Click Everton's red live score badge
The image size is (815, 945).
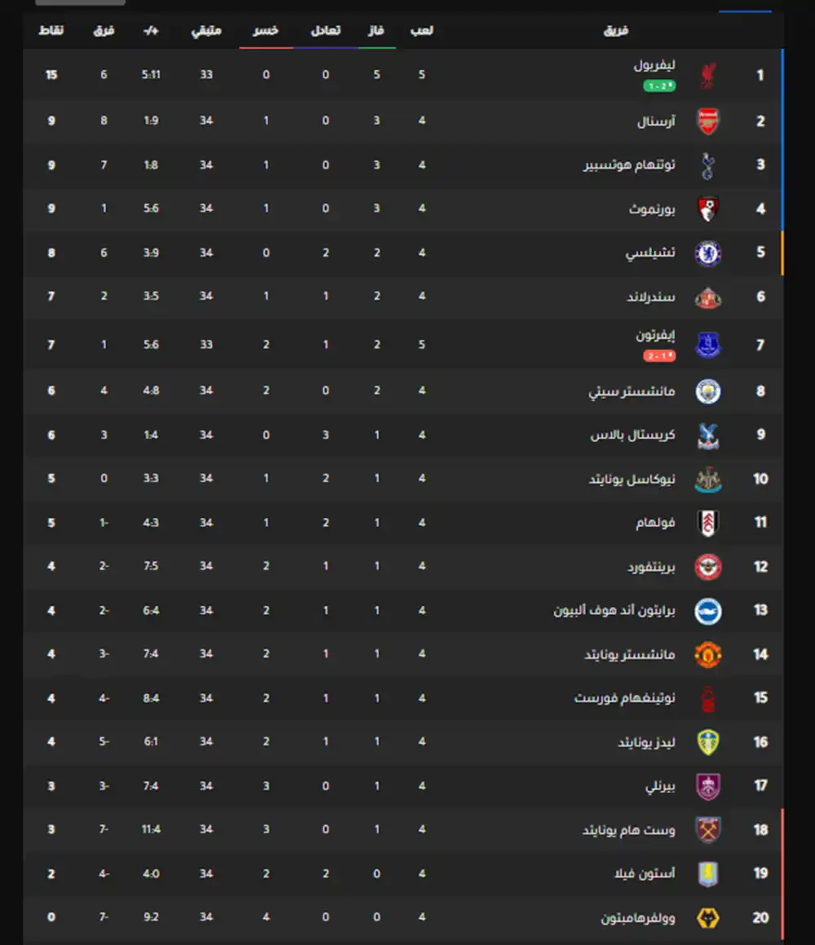pyautogui.click(x=659, y=356)
